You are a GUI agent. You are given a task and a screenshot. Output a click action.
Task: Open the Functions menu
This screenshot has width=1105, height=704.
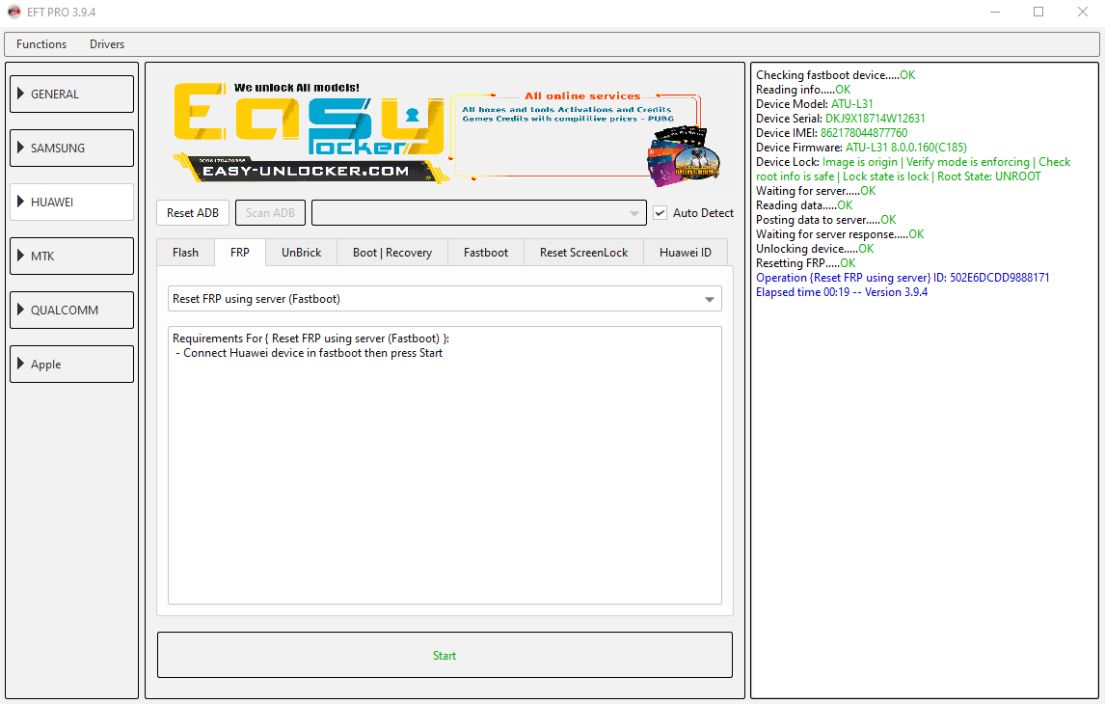(x=41, y=43)
